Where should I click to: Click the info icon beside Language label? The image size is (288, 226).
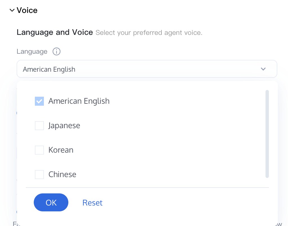tap(56, 51)
